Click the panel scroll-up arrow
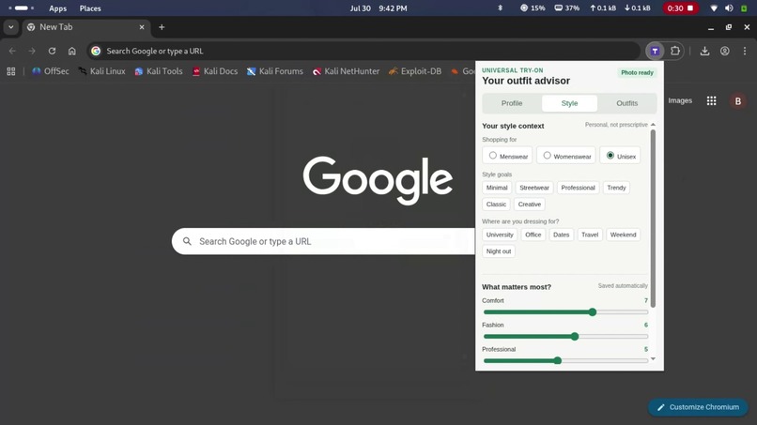Image resolution: width=757 pixels, height=425 pixels. [653, 125]
